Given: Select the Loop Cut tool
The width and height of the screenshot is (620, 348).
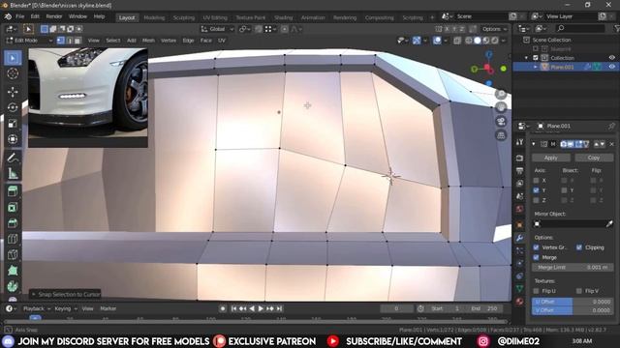Looking at the screenshot, I should tap(13, 239).
